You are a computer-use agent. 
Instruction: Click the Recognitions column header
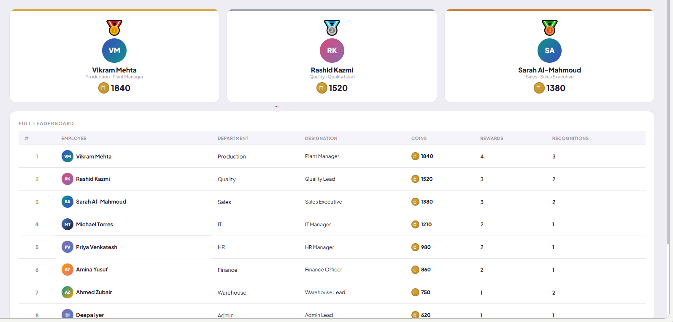(x=570, y=138)
